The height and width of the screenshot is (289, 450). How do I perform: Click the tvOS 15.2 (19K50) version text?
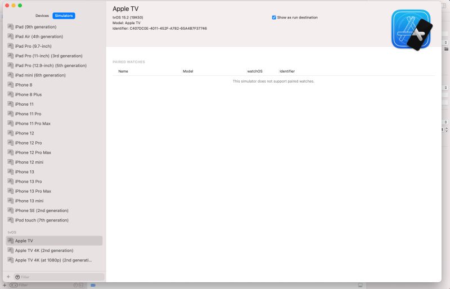click(128, 17)
